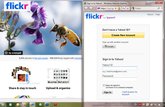165x107 pixels.
Task: Click the IE forward navigation button
Action: pos(91,8)
